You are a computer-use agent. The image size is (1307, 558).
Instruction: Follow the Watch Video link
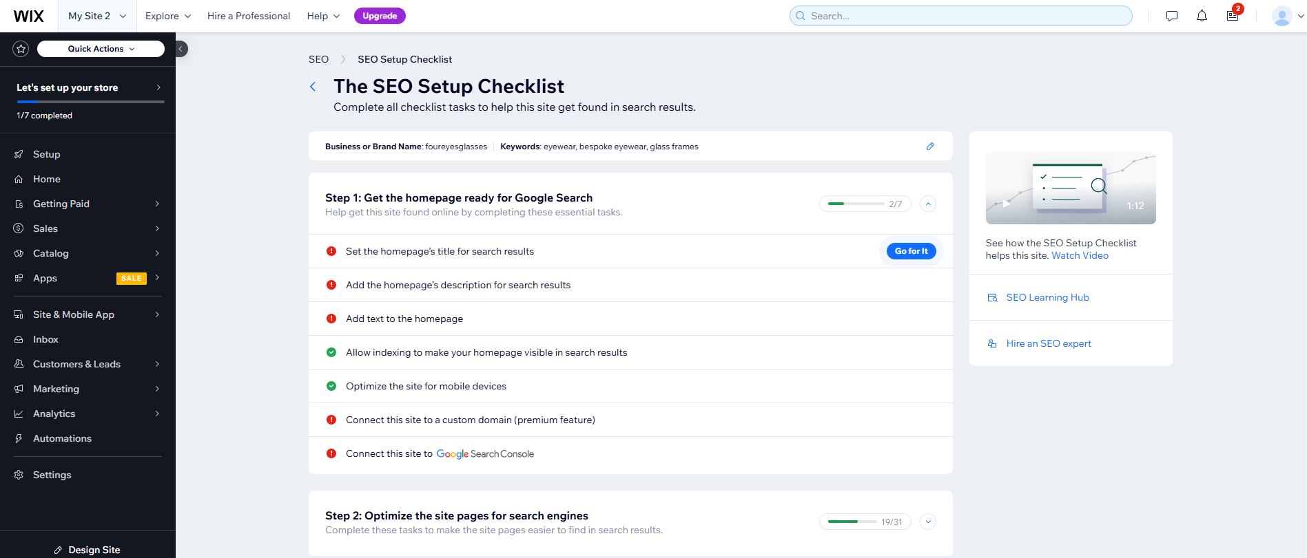(1080, 256)
